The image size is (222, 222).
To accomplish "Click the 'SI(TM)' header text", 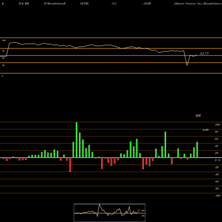I will click(84, 4).
